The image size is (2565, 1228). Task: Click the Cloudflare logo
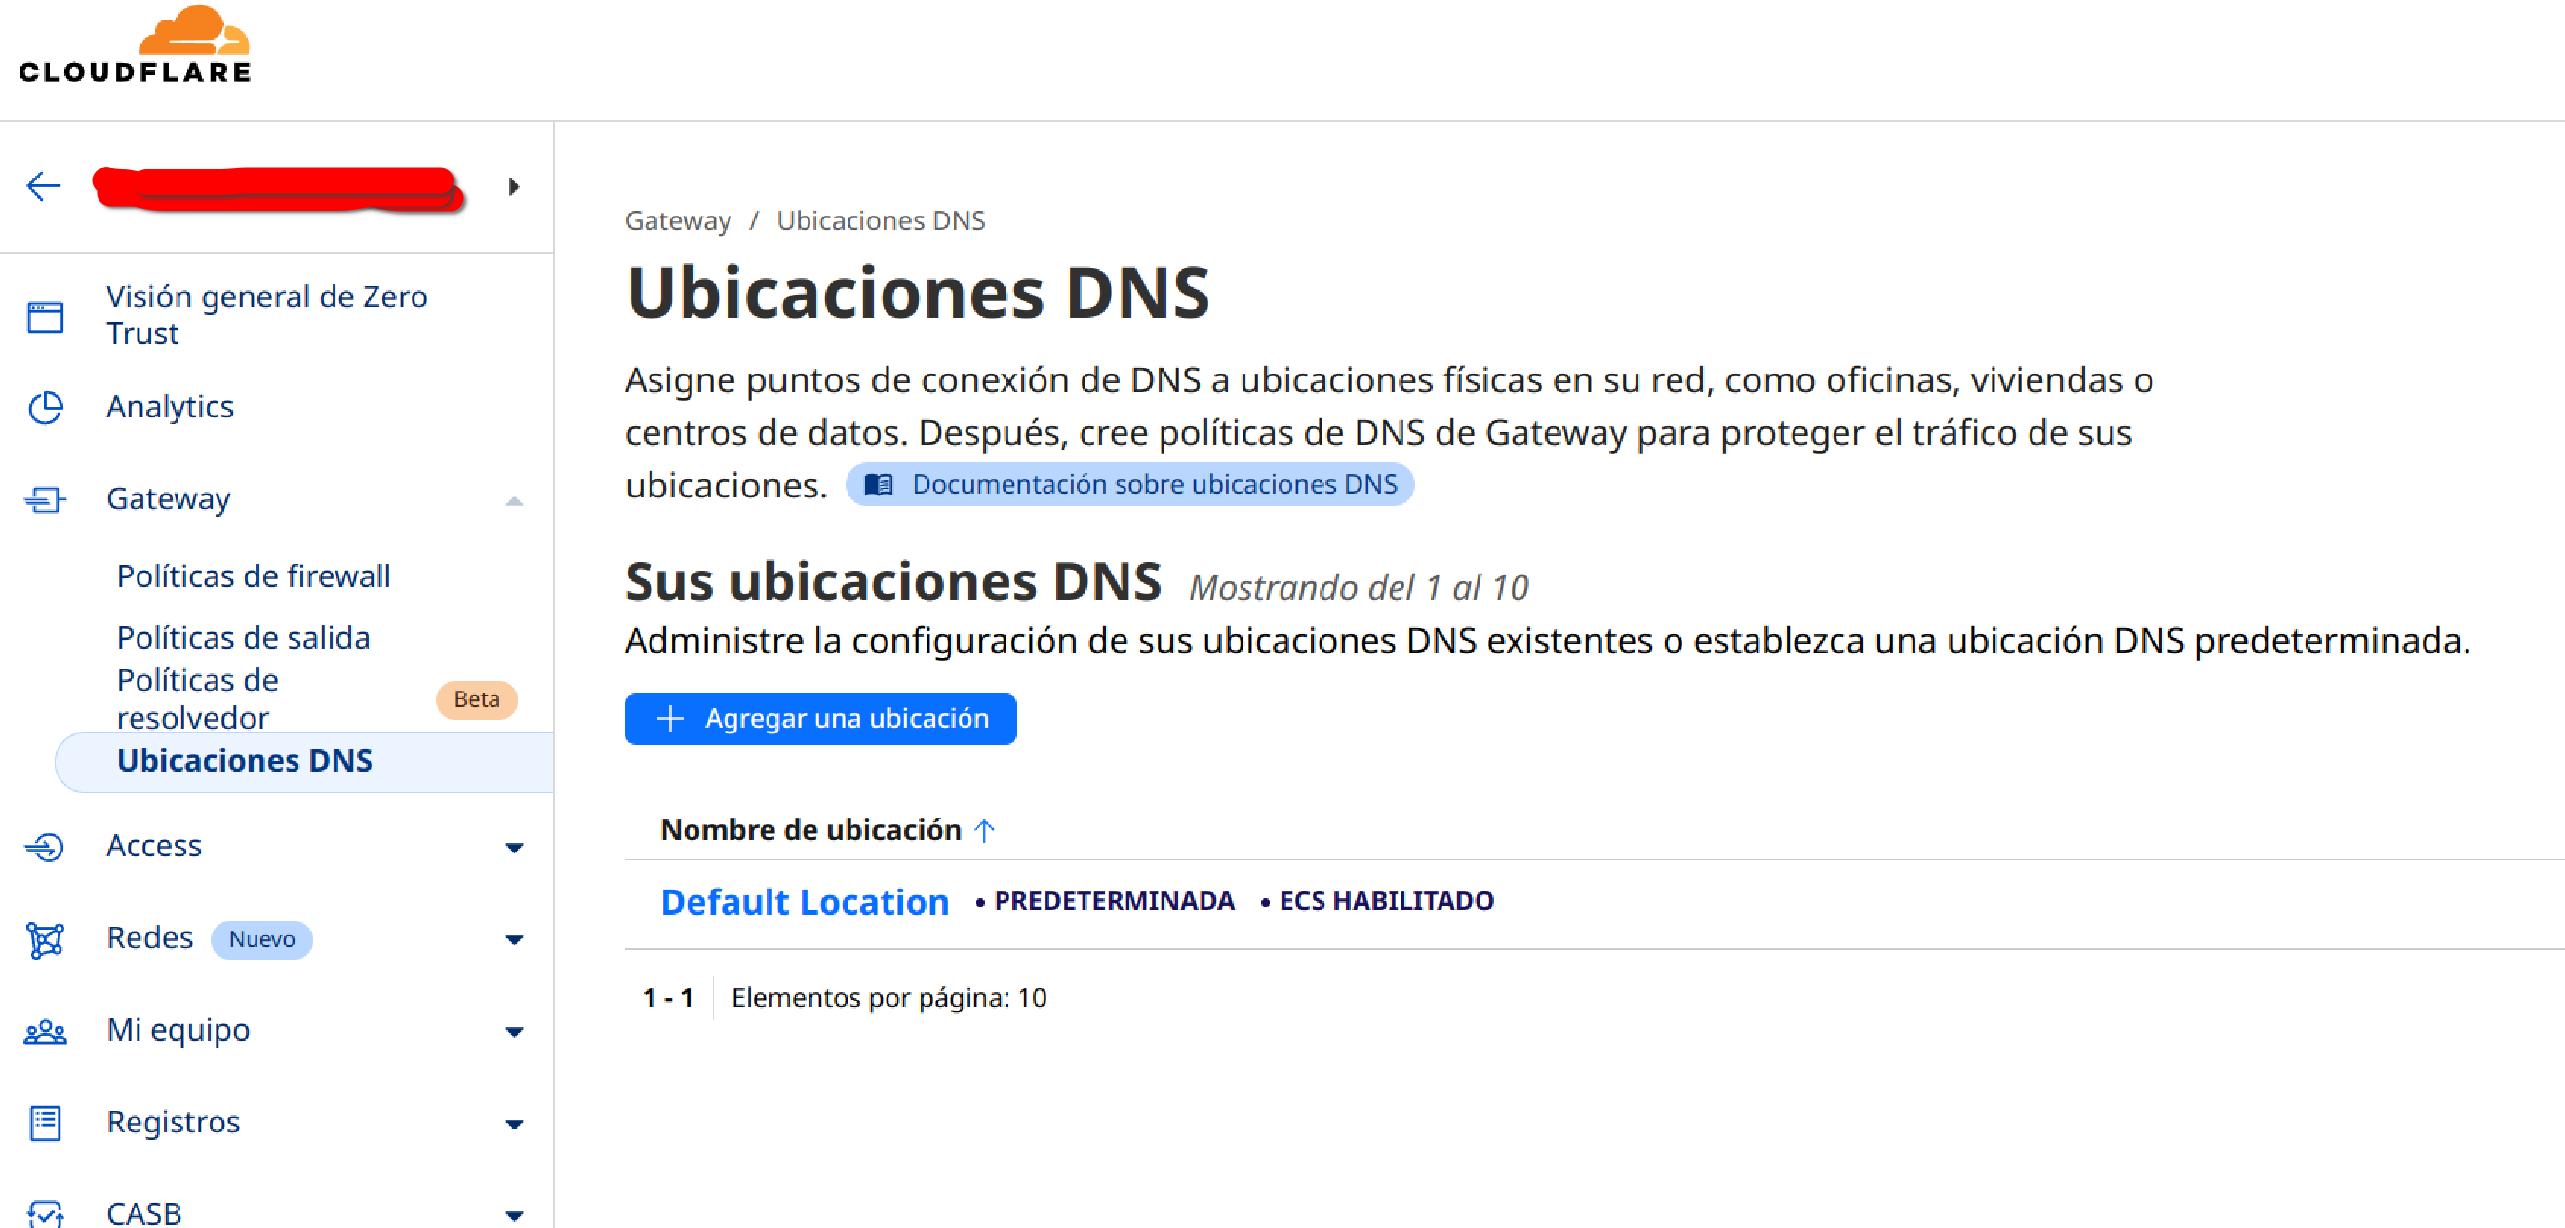tap(136, 46)
